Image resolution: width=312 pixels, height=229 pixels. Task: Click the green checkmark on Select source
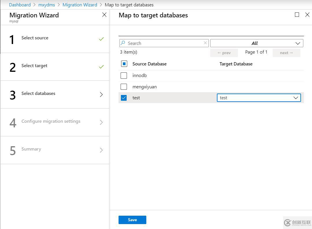click(101, 38)
